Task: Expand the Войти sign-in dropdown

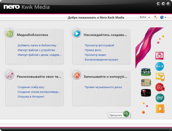Action: coord(145,17)
